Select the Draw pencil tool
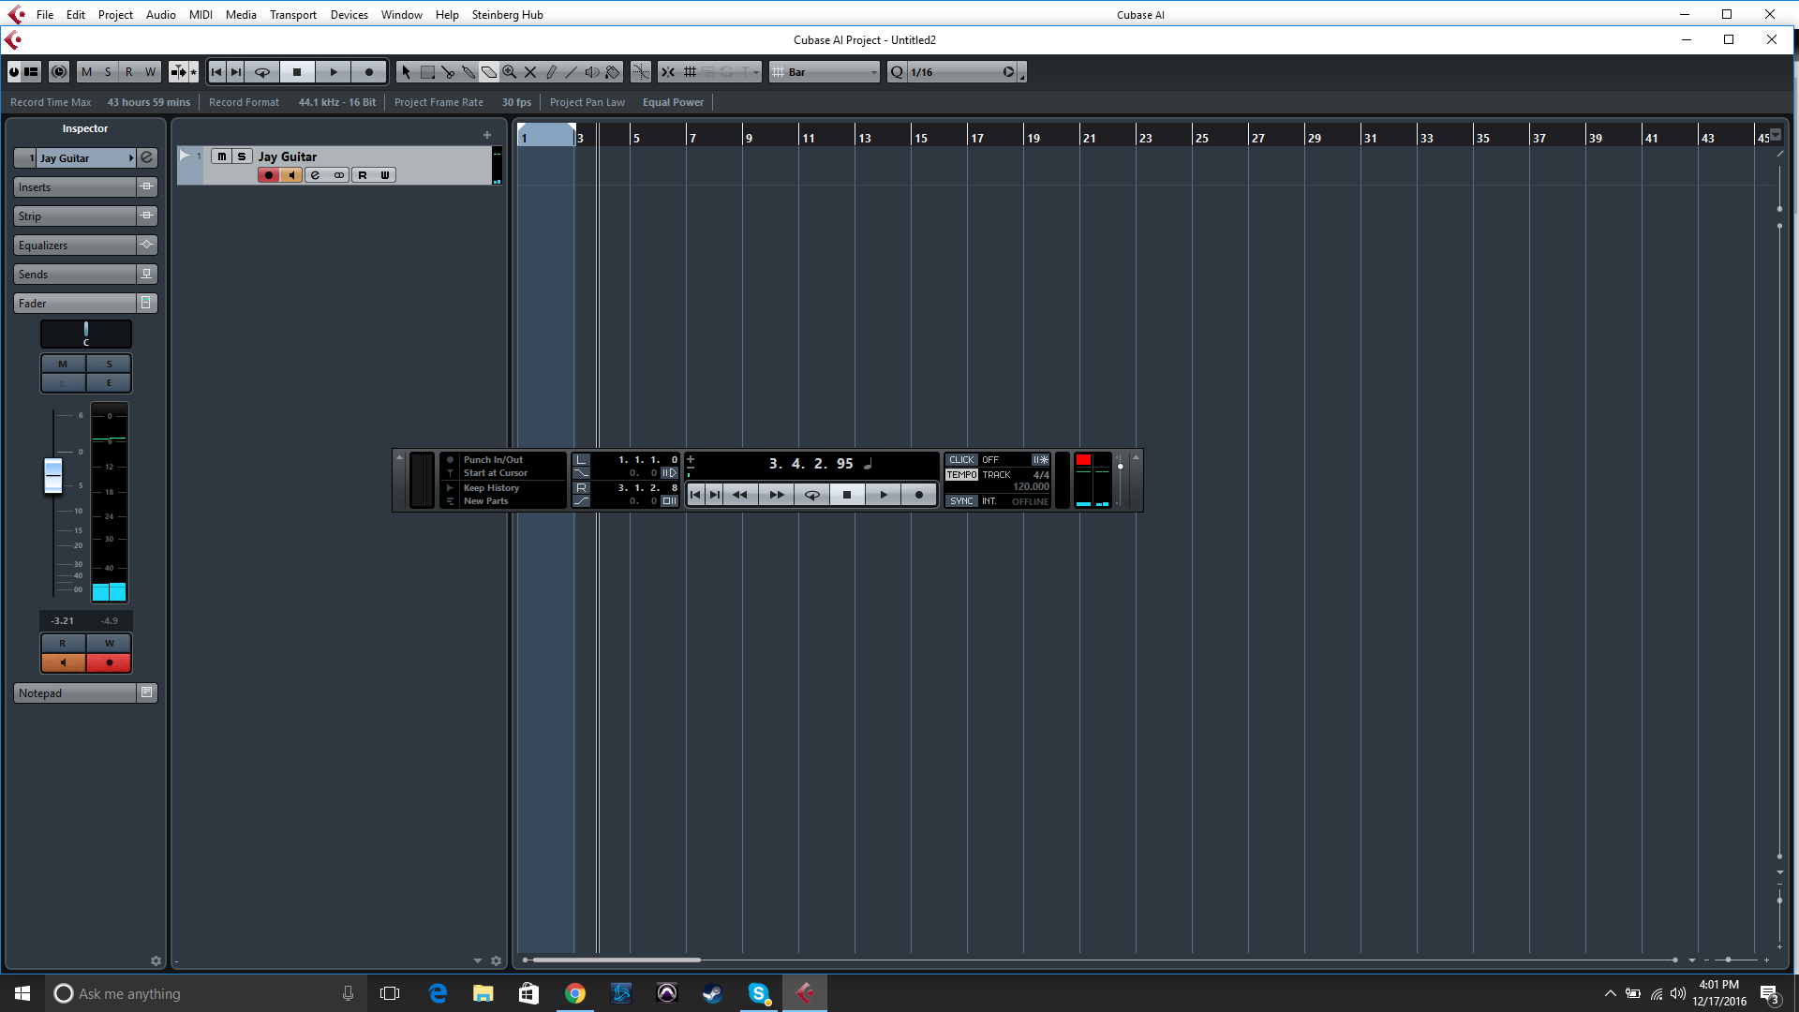The height and width of the screenshot is (1012, 1799). point(551,72)
